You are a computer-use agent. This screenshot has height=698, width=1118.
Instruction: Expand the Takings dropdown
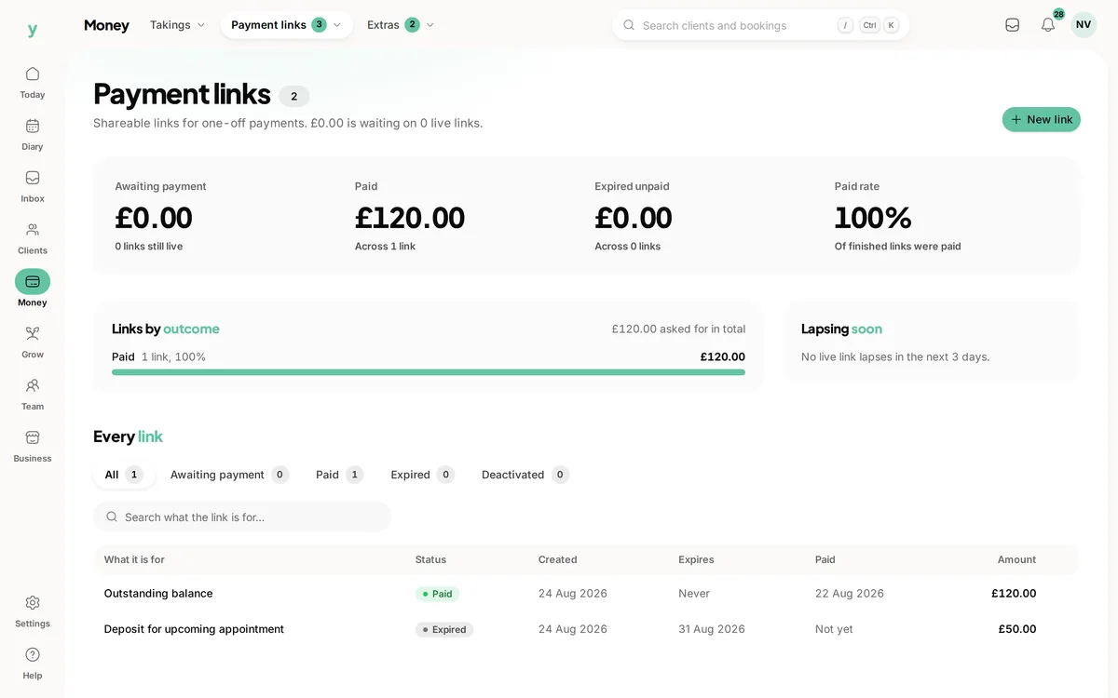click(x=177, y=25)
